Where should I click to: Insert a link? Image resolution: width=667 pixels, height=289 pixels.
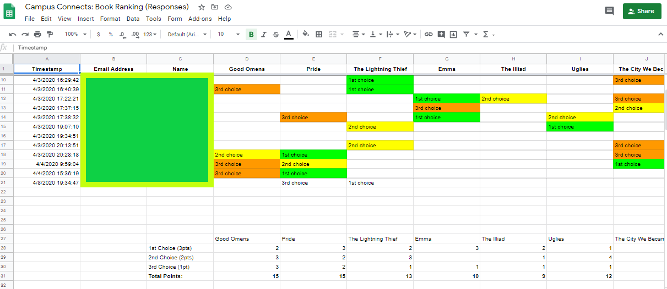(429, 34)
